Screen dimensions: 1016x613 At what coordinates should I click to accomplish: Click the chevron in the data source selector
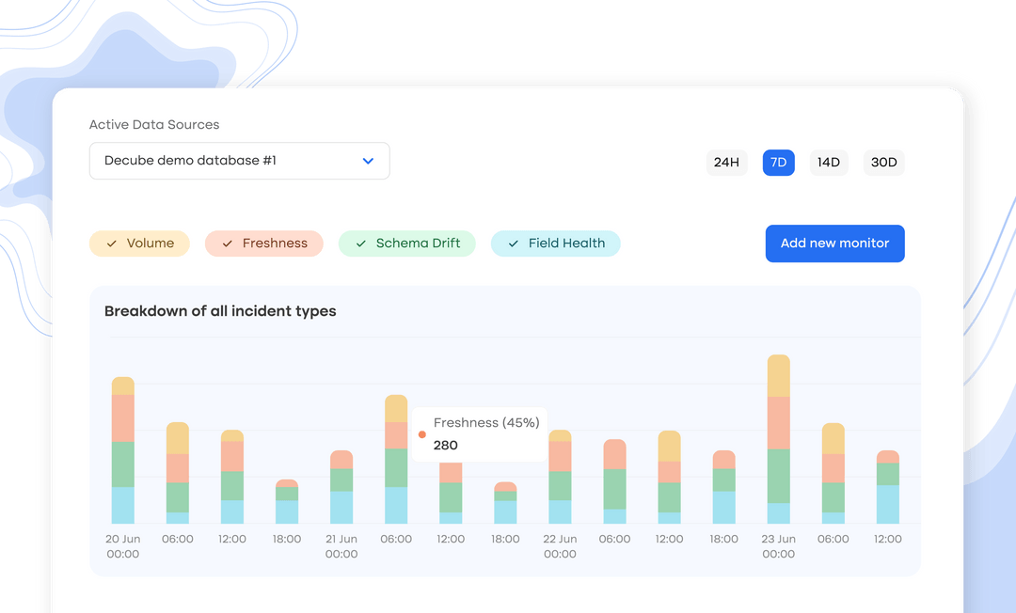tap(368, 162)
